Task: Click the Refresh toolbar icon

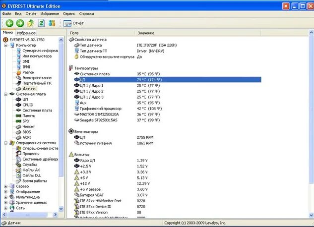Action: tap(42, 23)
